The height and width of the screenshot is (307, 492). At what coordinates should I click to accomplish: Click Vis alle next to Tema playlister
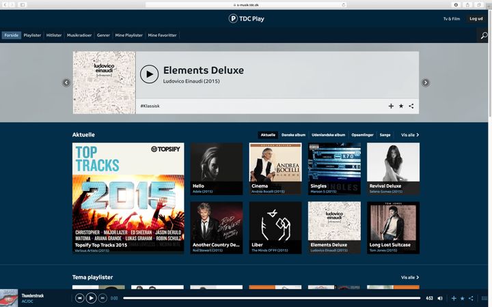[410, 278]
